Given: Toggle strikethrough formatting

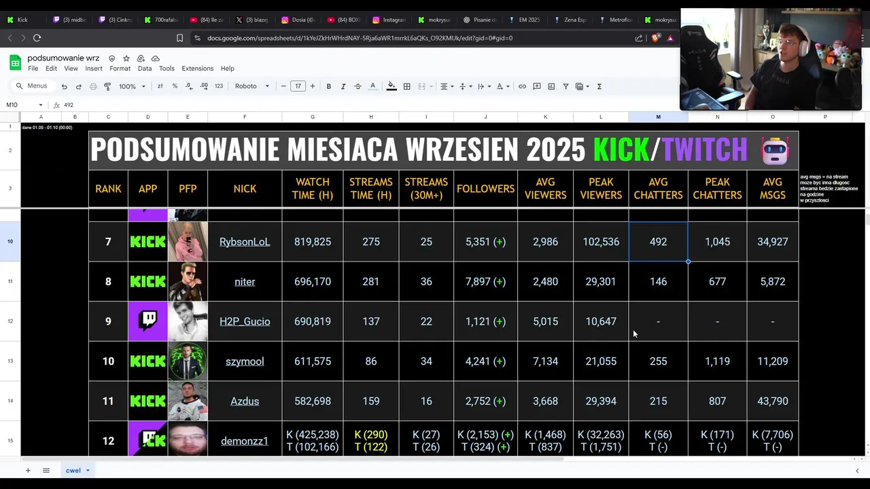Looking at the screenshot, I should (x=358, y=86).
